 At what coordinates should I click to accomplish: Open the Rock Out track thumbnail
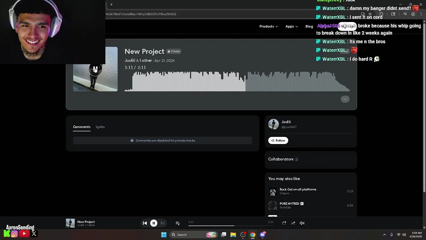point(273,191)
